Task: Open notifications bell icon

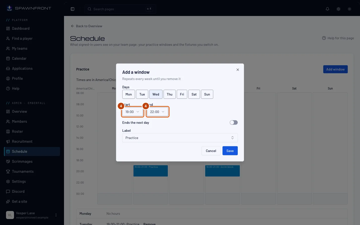Action: click(327, 9)
